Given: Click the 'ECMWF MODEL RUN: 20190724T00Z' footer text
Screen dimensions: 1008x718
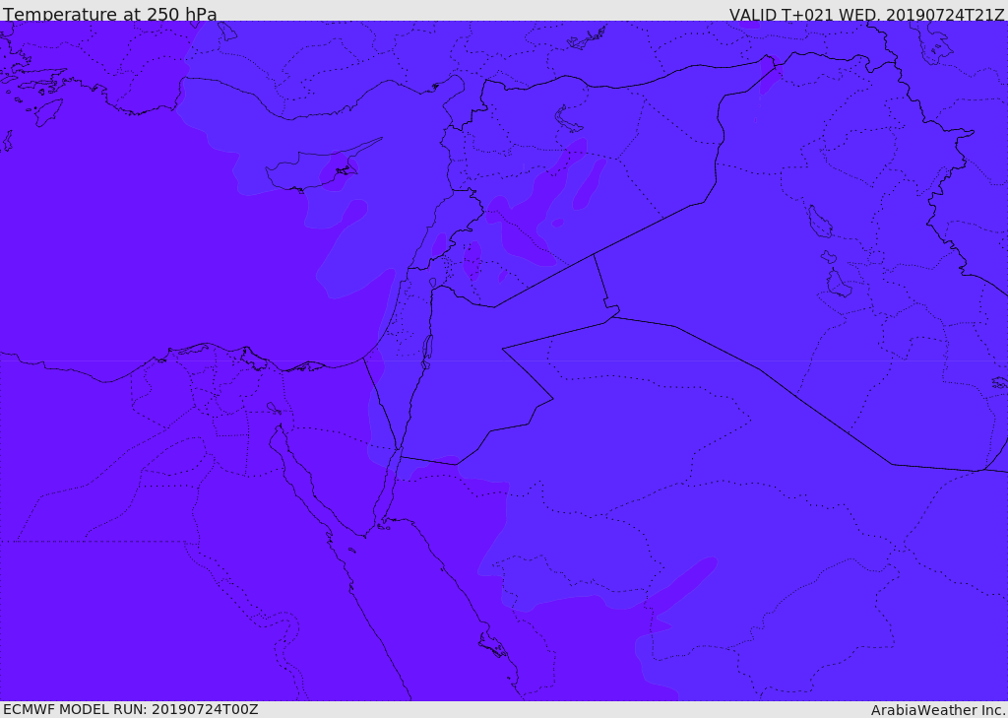Looking at the screenshot, I should (131, 709).
